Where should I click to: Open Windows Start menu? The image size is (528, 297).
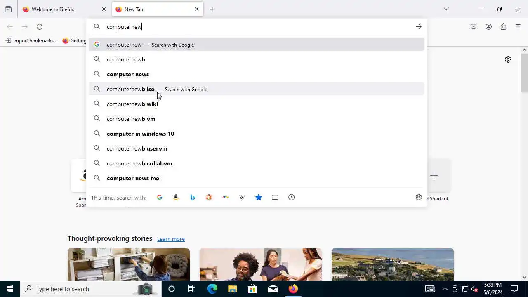pyautogui.click(x=10, y=289)
